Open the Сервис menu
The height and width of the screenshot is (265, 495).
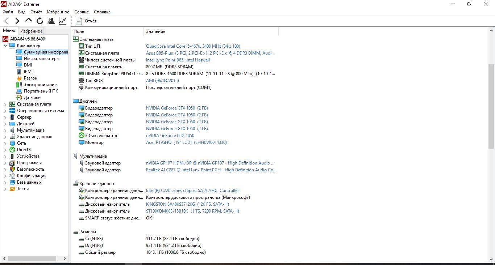pos(82,12)
